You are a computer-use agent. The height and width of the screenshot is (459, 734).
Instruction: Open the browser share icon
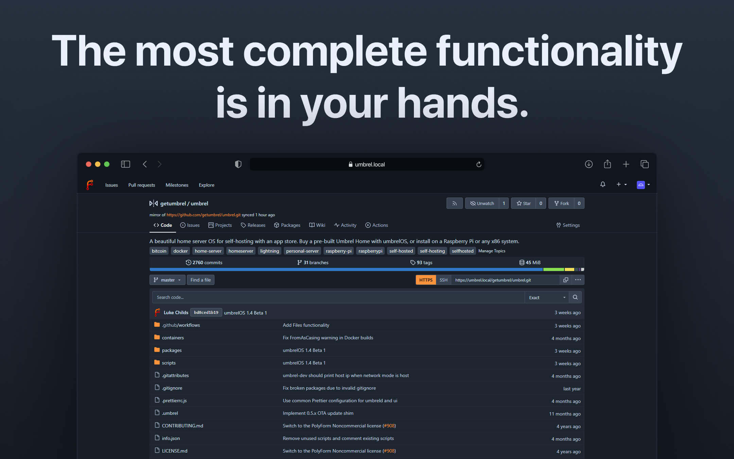click(607, 164)
